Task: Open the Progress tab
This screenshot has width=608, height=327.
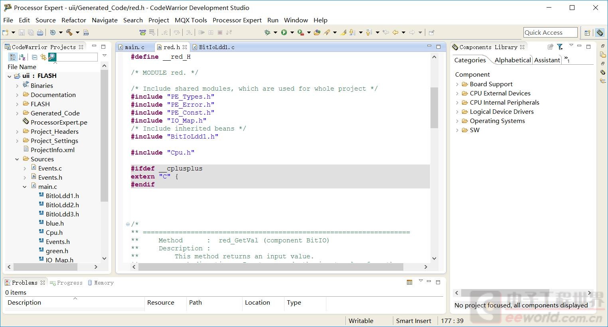Action: click(66, 283)
